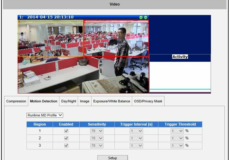Image resolution: width=230 pixels, height=160 pixels.
Task: Click the Setup button
Action: coord(113,158)
